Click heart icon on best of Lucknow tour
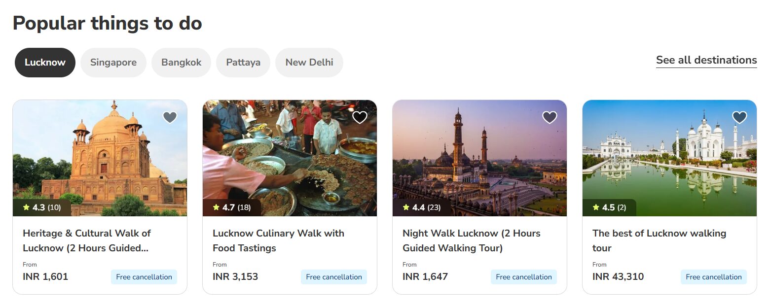The width and height of the screenshot is (770, 306). [x=739, y=117]
